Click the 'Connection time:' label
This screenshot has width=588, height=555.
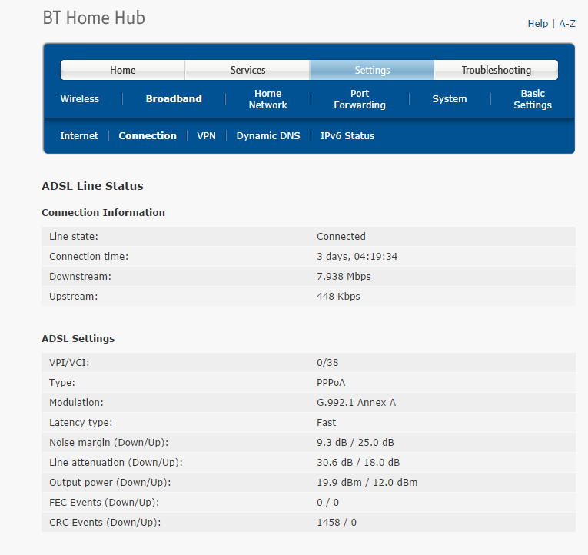tap(89, 257)
